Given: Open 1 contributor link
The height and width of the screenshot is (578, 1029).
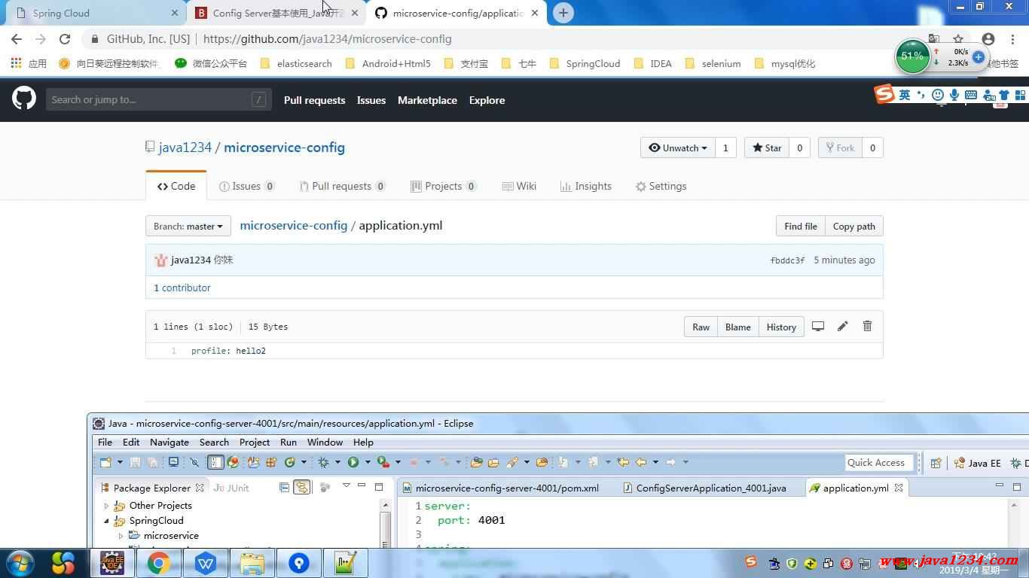Looking at the screenshot, I should [x=182, y=287].
